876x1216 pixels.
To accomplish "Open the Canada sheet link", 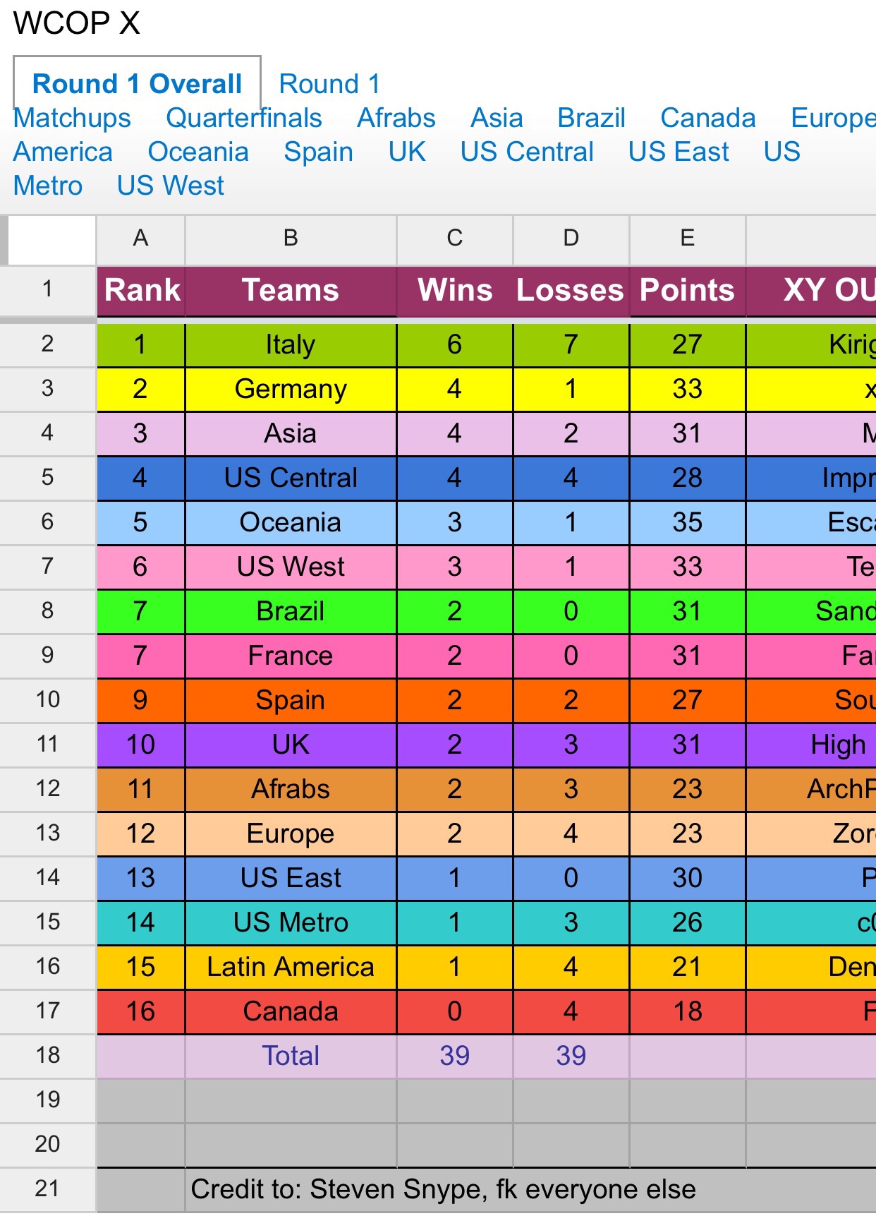I will tap(708, 118).
